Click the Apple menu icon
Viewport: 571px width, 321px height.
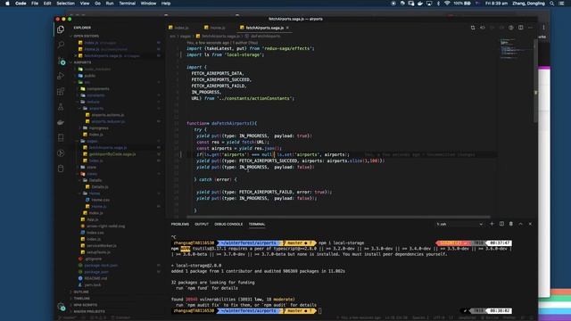(7, 4)
